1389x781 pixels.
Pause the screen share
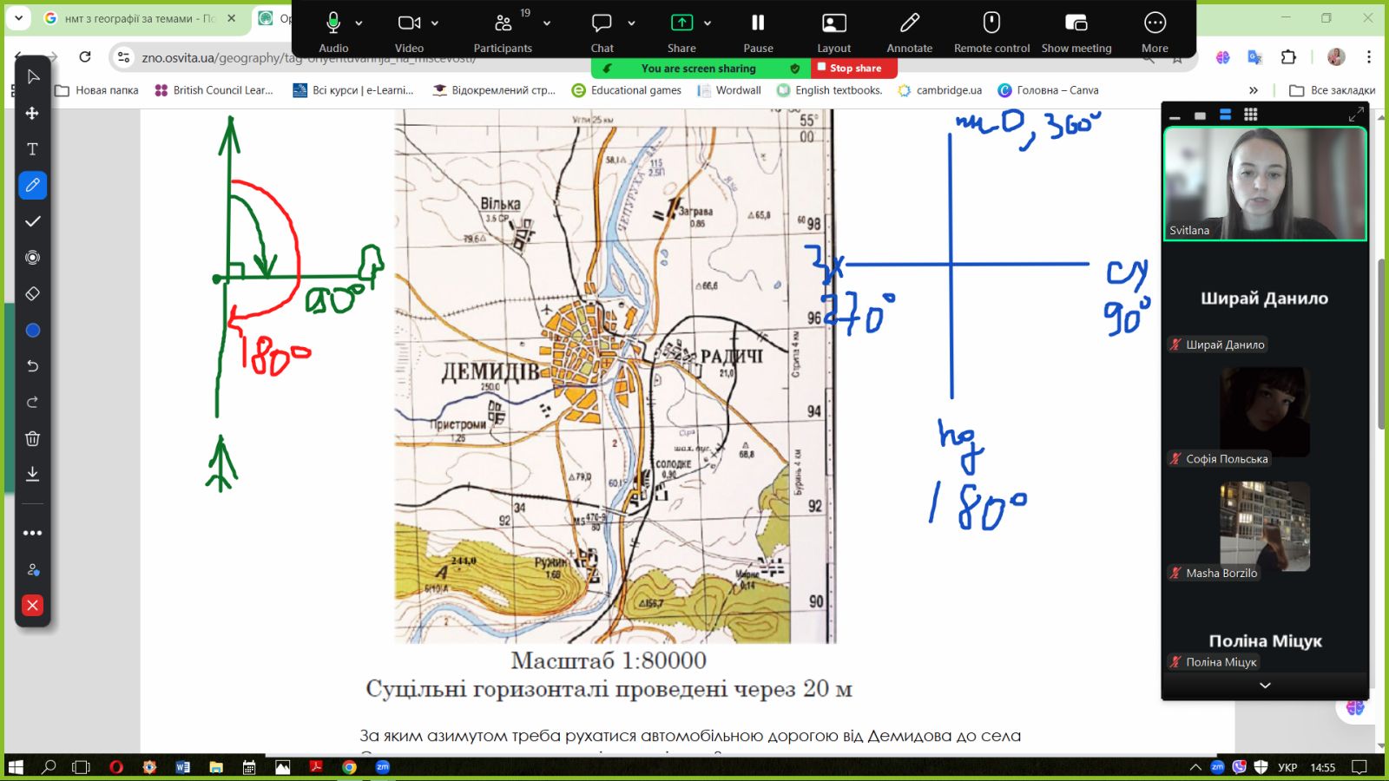coord(758,30)
